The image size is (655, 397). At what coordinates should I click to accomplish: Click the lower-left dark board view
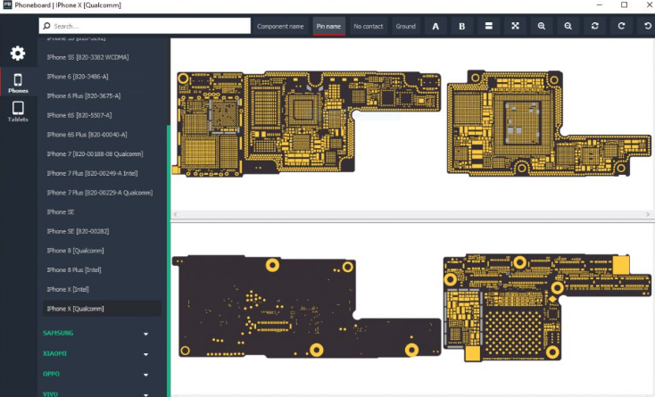pyautogui.click(x=307, y=306)
